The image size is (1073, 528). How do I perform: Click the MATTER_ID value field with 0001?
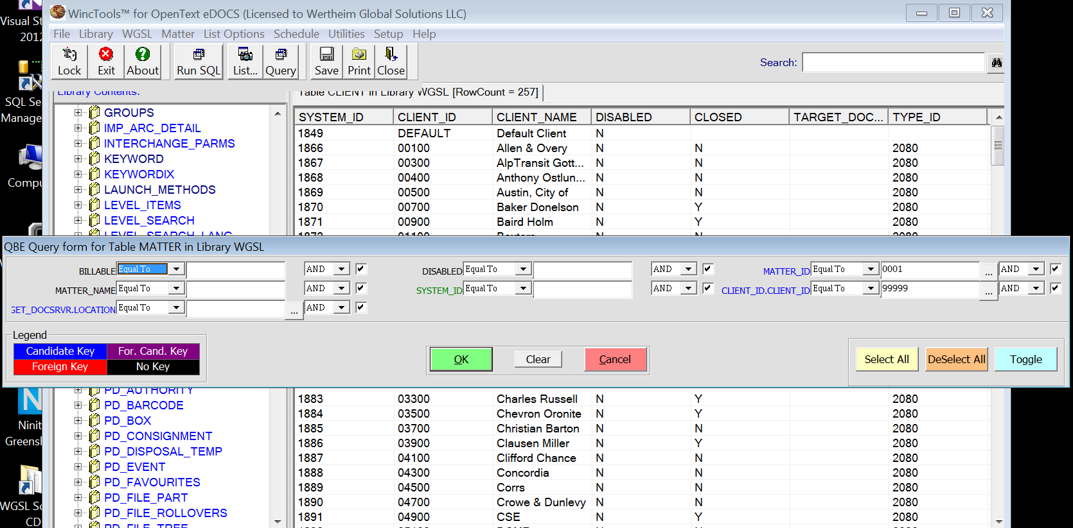coord(930,269)
